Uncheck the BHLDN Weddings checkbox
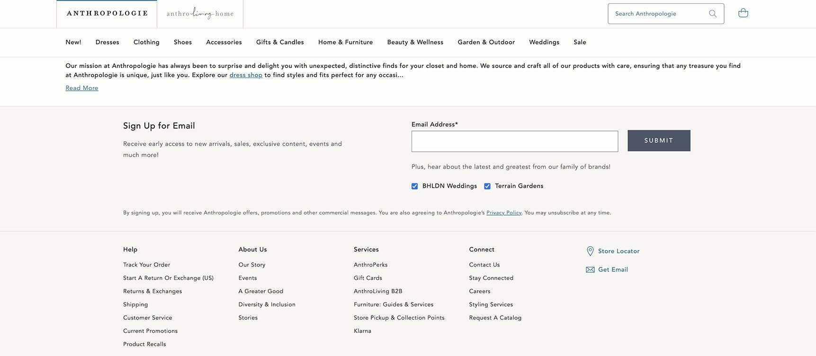The image size is (816, 356). click(414, 186)
